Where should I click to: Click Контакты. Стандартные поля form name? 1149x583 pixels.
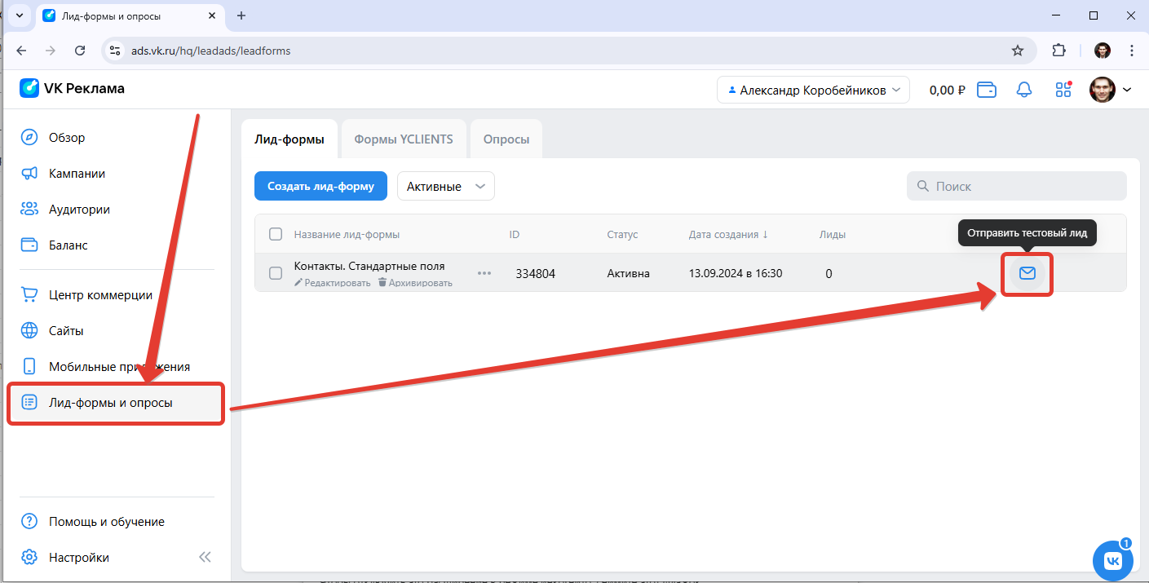(369, 266)
